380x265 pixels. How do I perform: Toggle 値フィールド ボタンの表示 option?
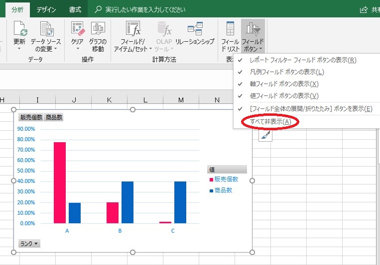tap(284, 96)
